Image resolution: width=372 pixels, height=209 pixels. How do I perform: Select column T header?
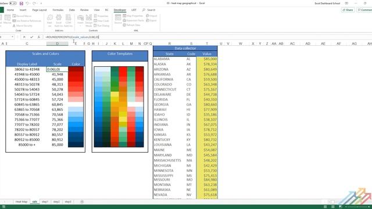click(207, 44)
